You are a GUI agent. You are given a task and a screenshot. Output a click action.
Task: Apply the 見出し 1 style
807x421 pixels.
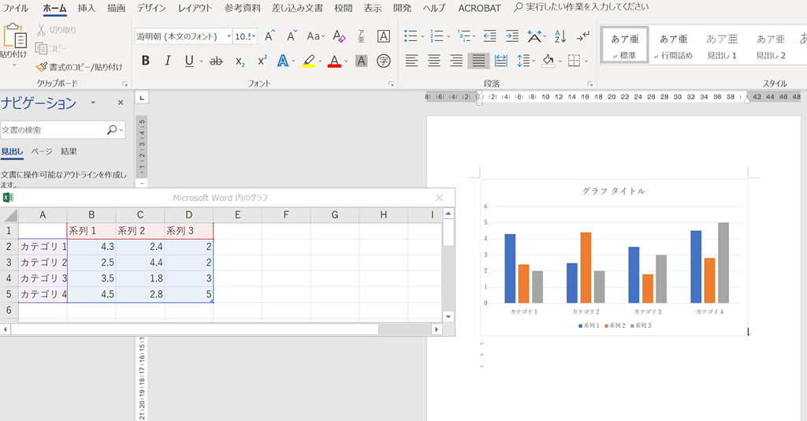tap(722, 46)
